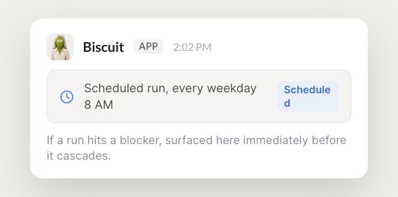Click the blue clock schedule icon
The image size is (398, 197).
(x=67, y=97)
